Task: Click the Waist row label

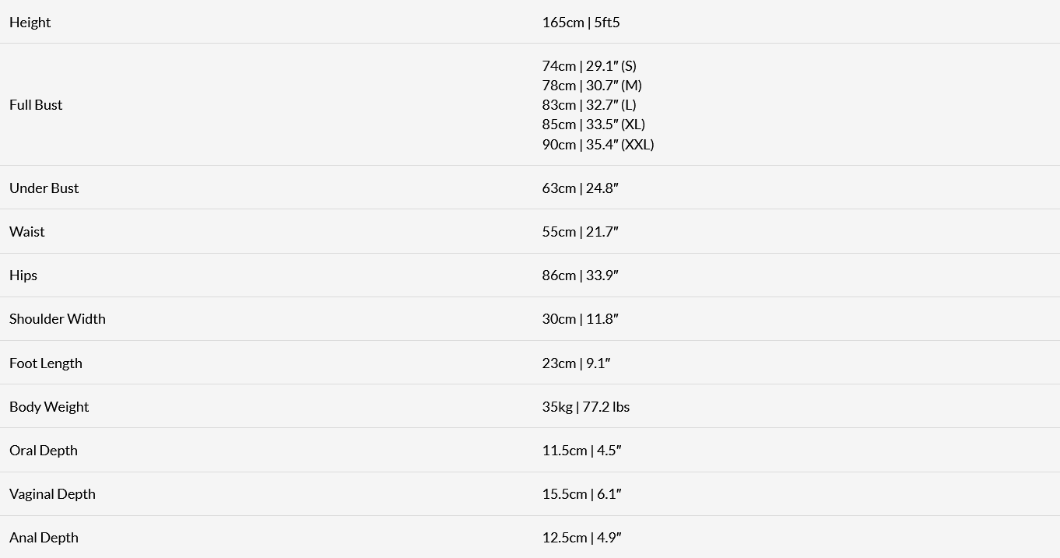Action: (x=27, y=232)
